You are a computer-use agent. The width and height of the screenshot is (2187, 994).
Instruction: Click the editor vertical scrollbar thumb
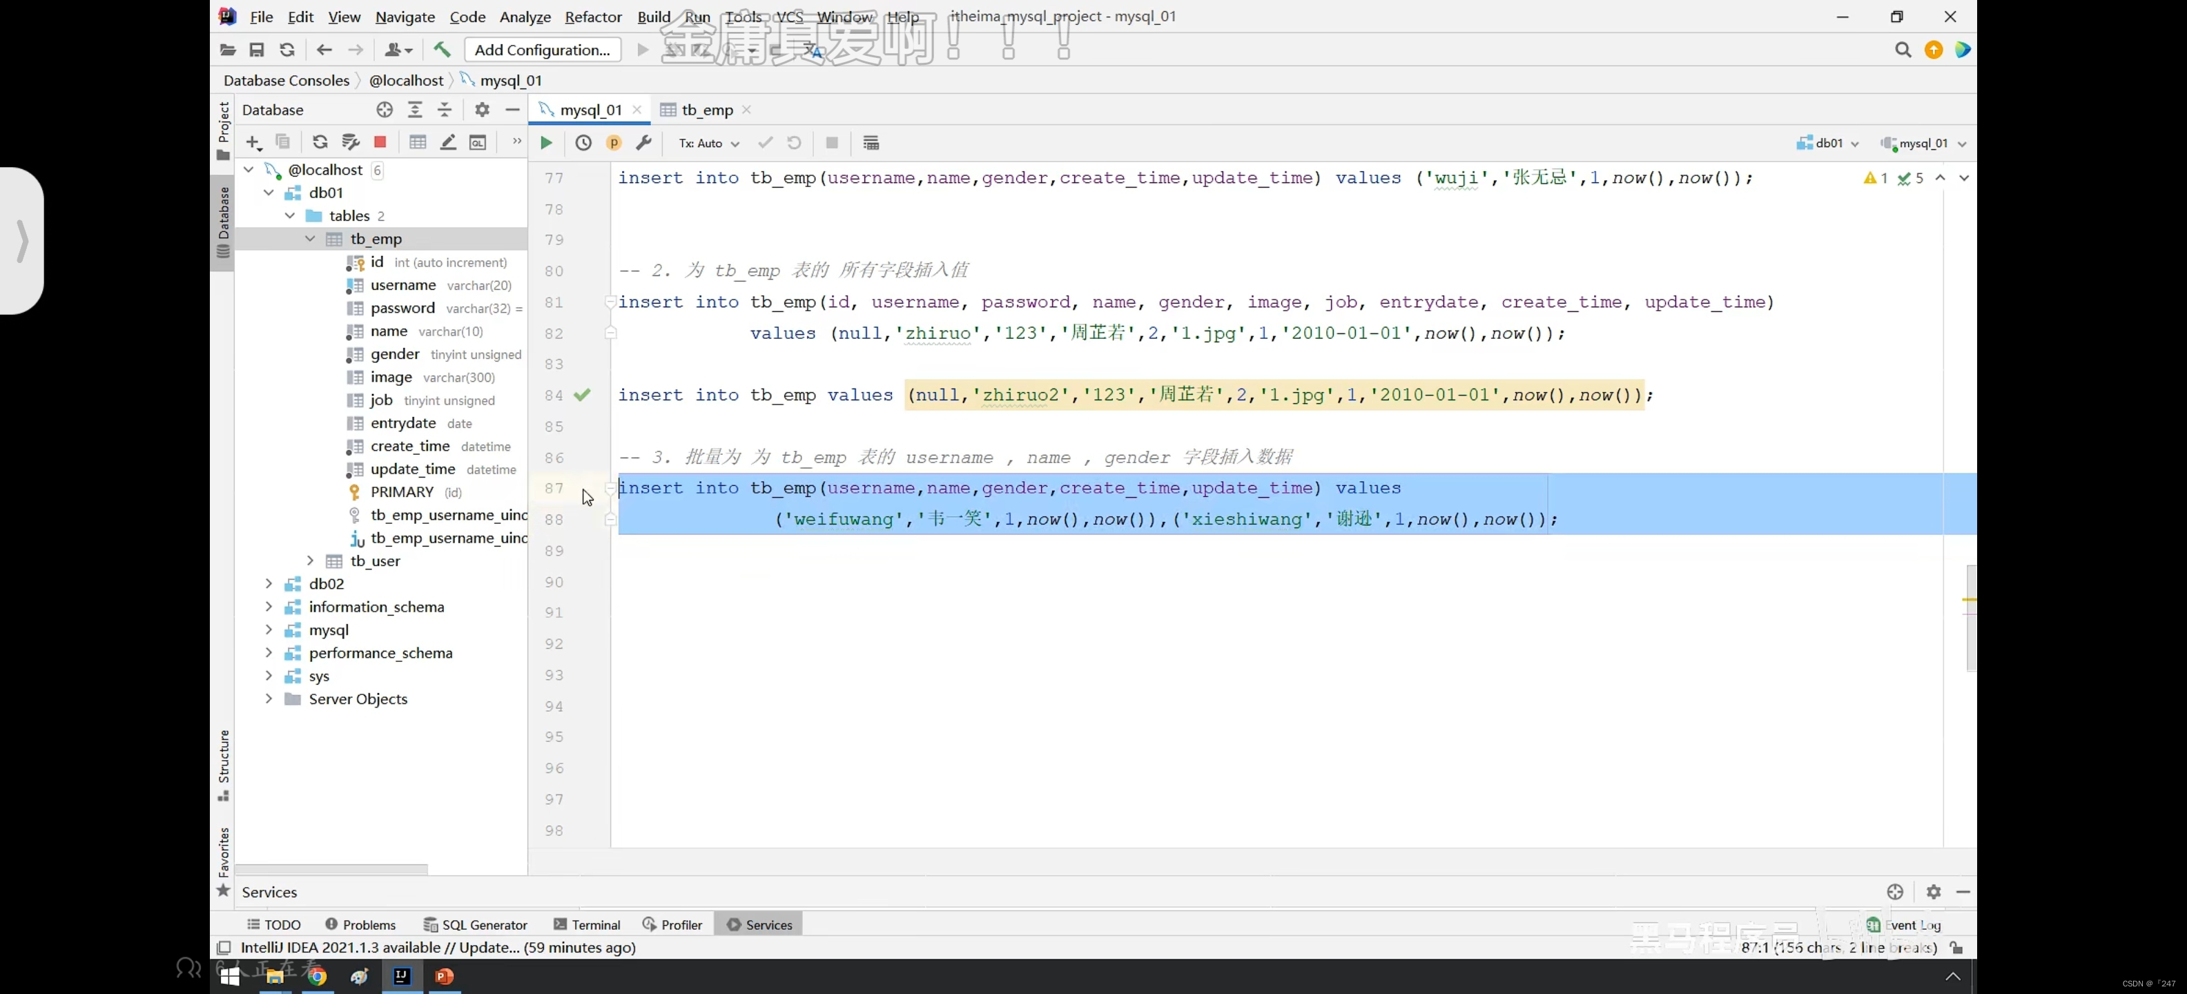click(1970, 618)
